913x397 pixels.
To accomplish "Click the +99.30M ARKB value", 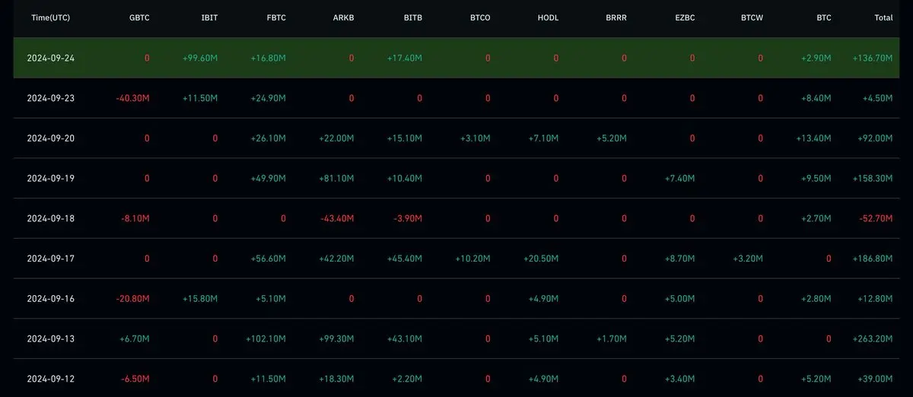I will point(336,339).
